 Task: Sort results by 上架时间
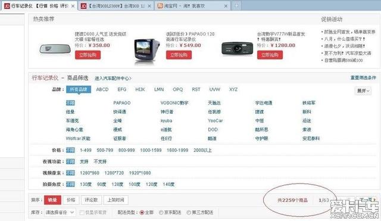pyautogui.click(x=116, y=200)
